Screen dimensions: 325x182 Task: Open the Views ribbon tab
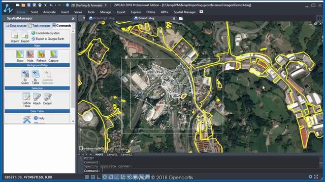tap(78, 12)
